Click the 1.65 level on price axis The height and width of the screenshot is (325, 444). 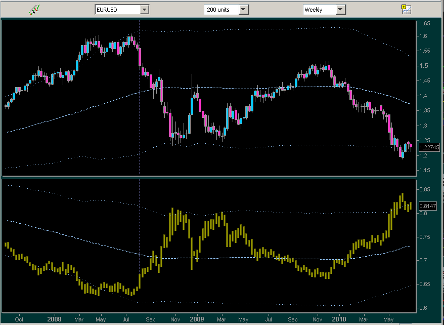425,23
